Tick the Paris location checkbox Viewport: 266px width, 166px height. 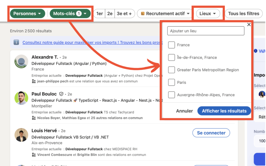tap(171, 82)
